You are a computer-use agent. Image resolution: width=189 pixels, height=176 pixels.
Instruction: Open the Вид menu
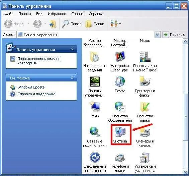[x=39, y=14]
